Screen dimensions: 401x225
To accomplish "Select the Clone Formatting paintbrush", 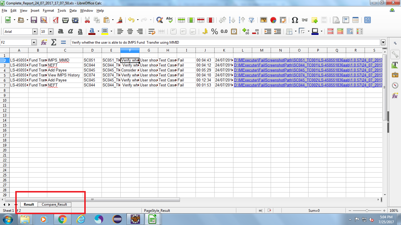I will pyautogui.click(x=119, y=20).
